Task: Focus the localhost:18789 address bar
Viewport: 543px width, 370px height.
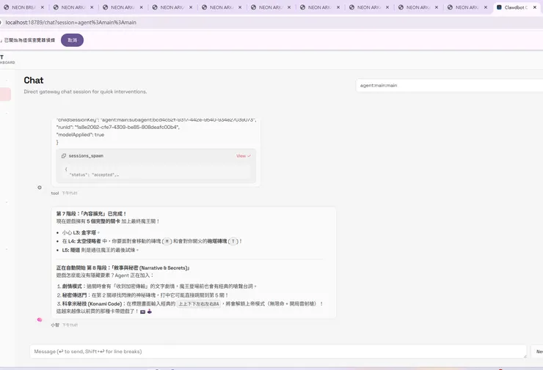Action: (x=70, y=23)
